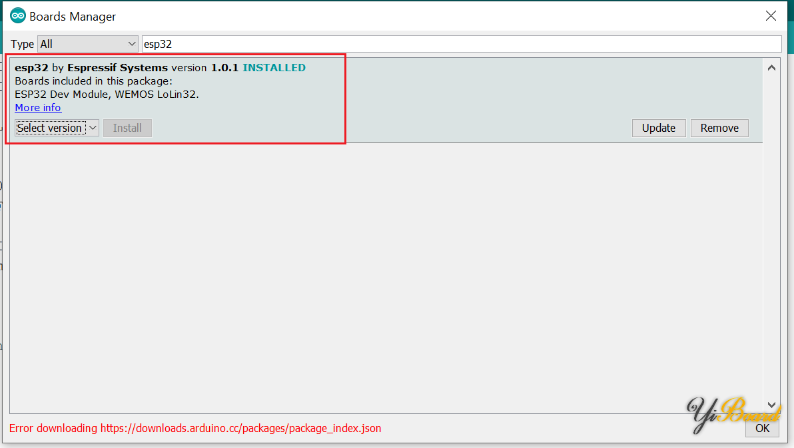The image size is (794, 448).
Task: Open the More info link
Action: [x=38, y=107]
